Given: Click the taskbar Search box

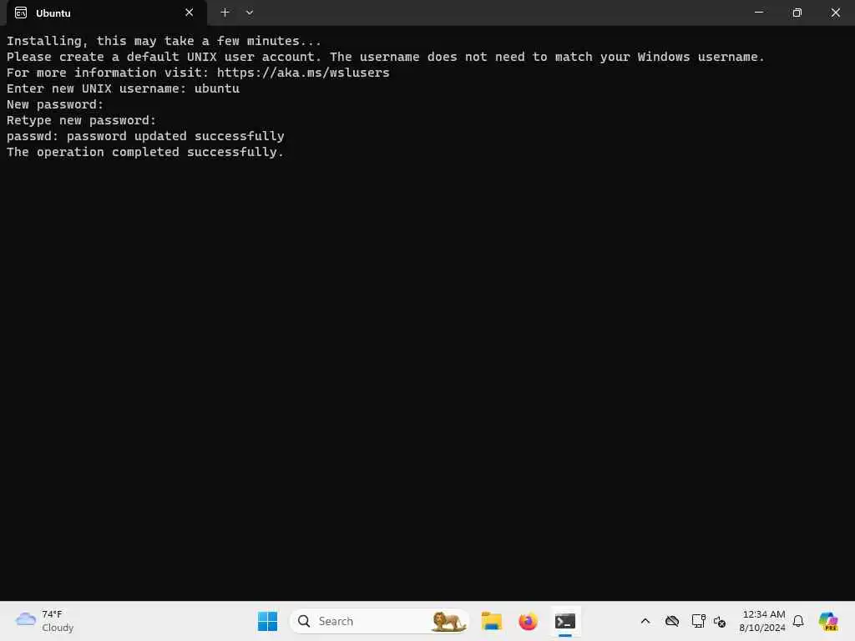Looking at the screenshot, I should tap(380, 621).
